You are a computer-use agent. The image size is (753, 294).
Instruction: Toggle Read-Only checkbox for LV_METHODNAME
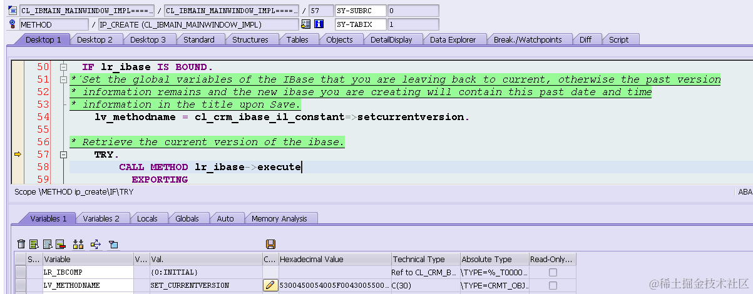552,285
